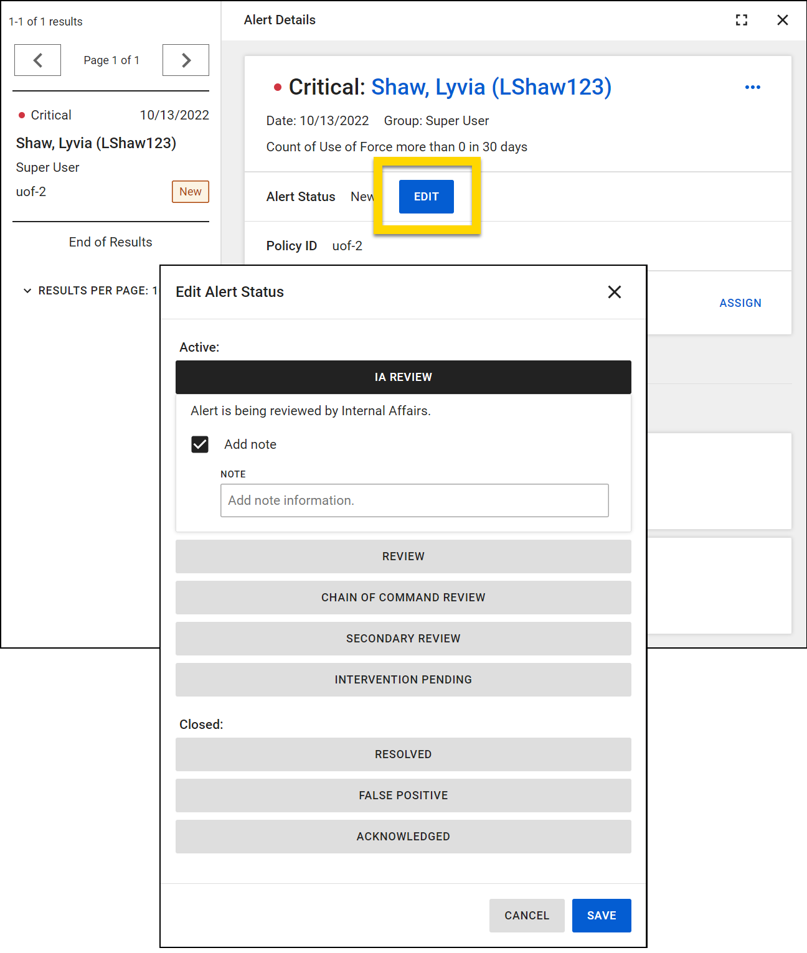Choose Chain of Command Review status
Image resolution: width=807 pixels, height=953 pixels.
click(403, 598)
